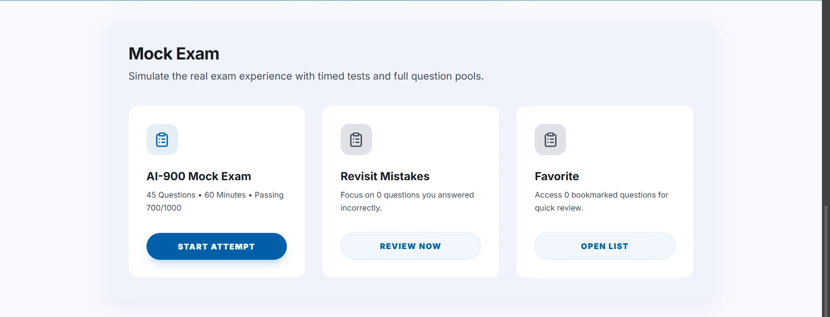Click the Favorite card title

(x=557, y=176)
